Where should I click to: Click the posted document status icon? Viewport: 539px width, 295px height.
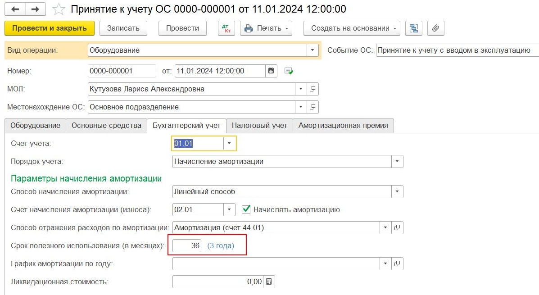(289, 71)
